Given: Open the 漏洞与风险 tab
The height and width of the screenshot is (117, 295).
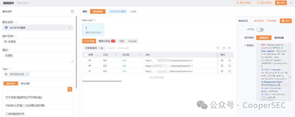Looking at the screenshot, I should tap(107, 41).
